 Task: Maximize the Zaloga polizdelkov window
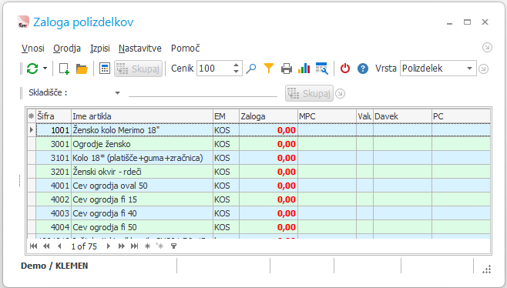[467, 22]
